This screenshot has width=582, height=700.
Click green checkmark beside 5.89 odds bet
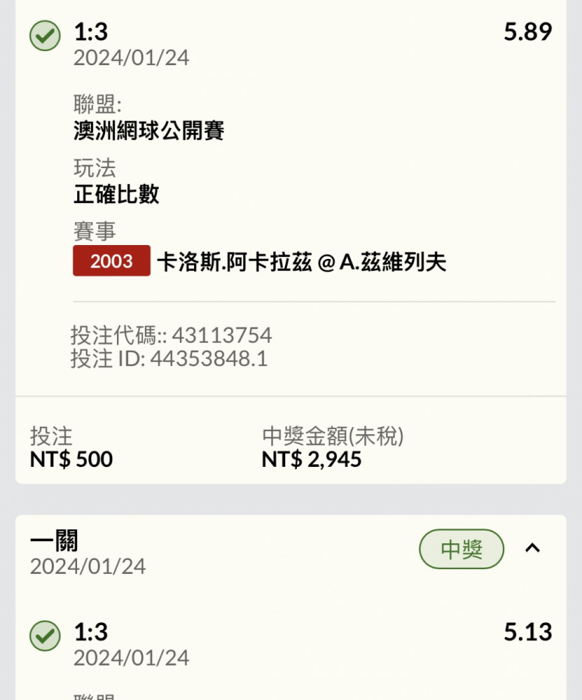pyautogui.click(x=45, y=36)
